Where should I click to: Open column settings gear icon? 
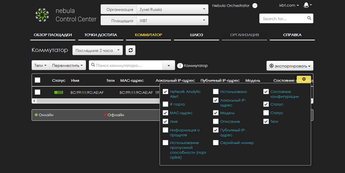pos(304,79)
